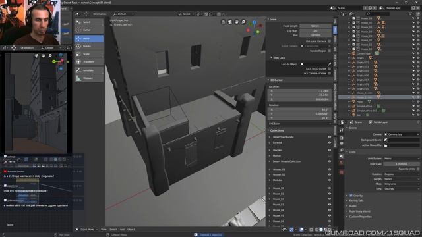Open Scene properties tab icon

pos(342,156)
